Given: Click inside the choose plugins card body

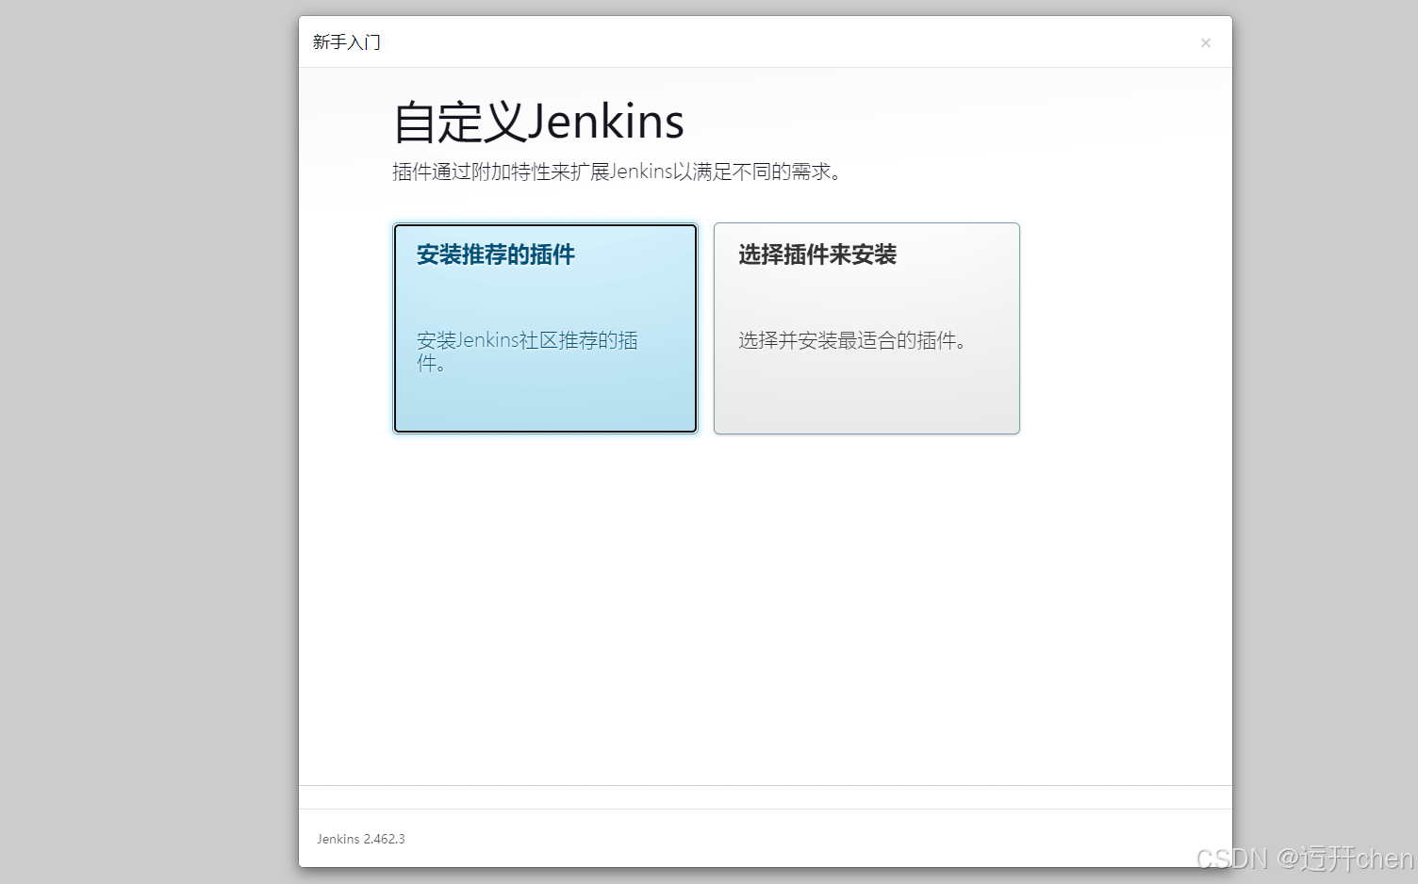Looking at the screenshot, I should coord(866,396).
